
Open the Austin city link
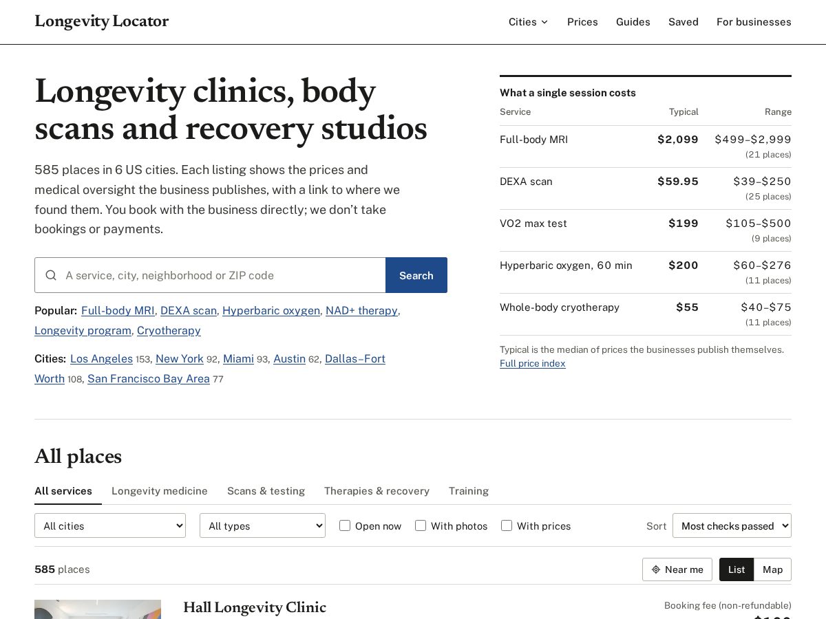coord(289,358)
